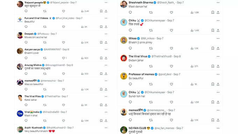238x134 pixels.
Task: Share the Mikoo "Bhabhi ji pink pinky" tweet
Action: pyautogui.click(x=218, y=48)
